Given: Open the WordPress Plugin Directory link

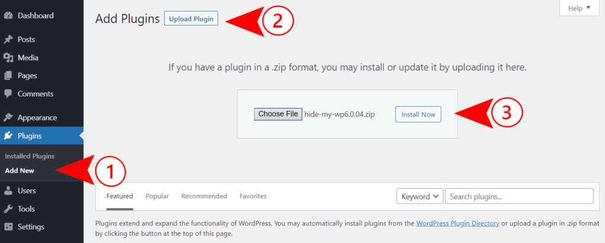Looking at the screenshot, I should click(x=458, y=223).
